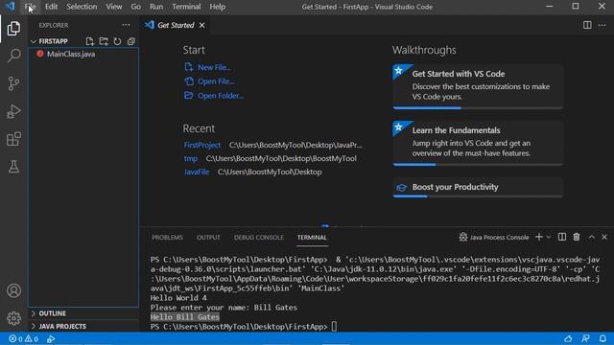Open the Testing flask view
This screenshot has height=345, width=614.
tap(13, 167)
